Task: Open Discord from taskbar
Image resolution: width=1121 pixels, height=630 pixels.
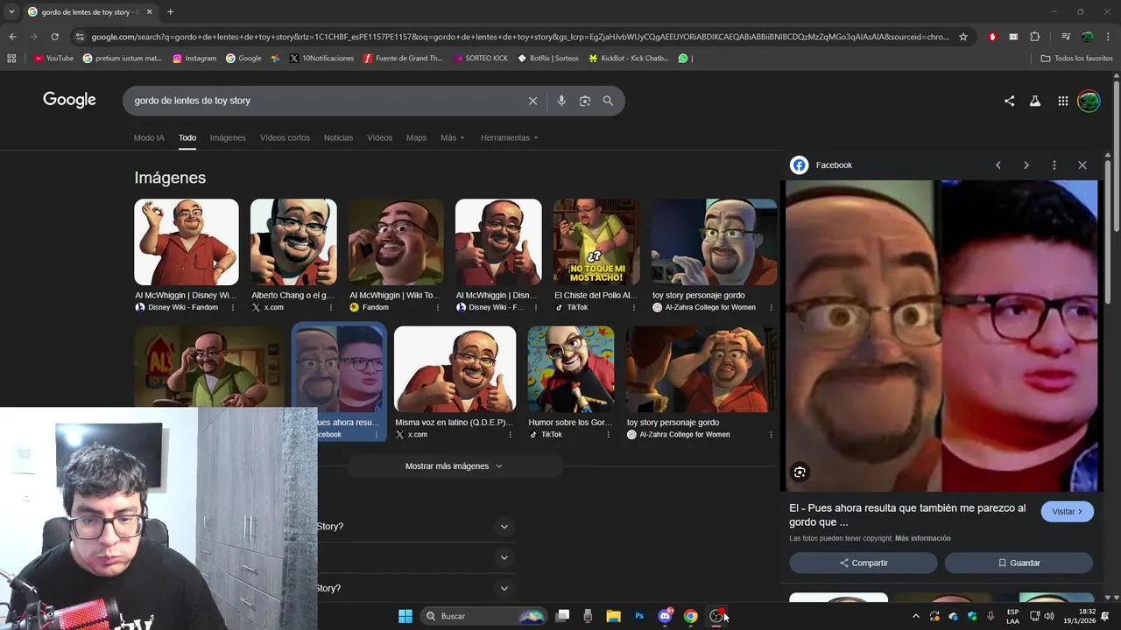Action: [x=665, y=616]
